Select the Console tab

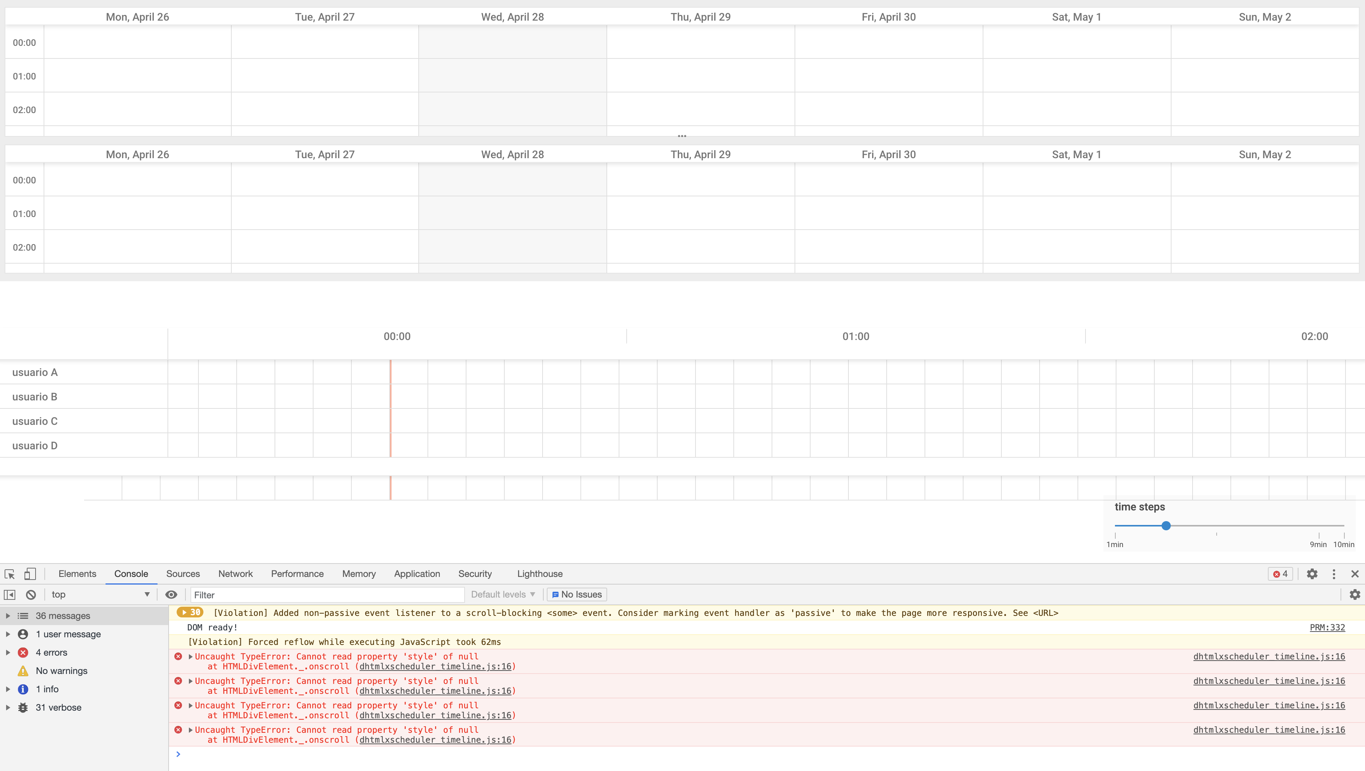(131, 574)
